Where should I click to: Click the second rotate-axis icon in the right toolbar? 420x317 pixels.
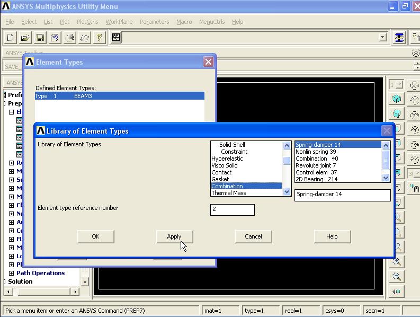coord(414,101)
